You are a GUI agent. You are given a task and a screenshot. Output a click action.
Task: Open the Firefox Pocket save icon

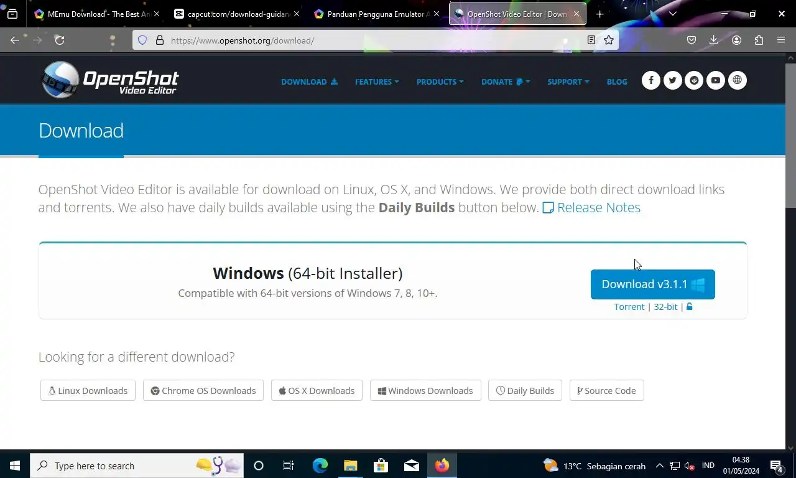pos(692,40)
